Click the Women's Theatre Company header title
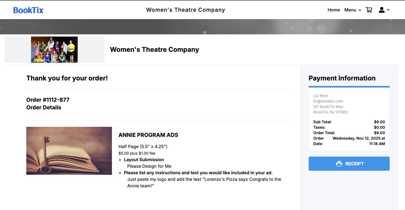This screenshot has height=210, width=405. [186, 10]
